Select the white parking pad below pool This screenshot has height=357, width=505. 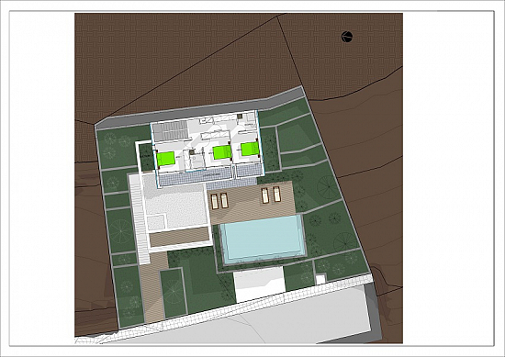click(x=260, y=284)
